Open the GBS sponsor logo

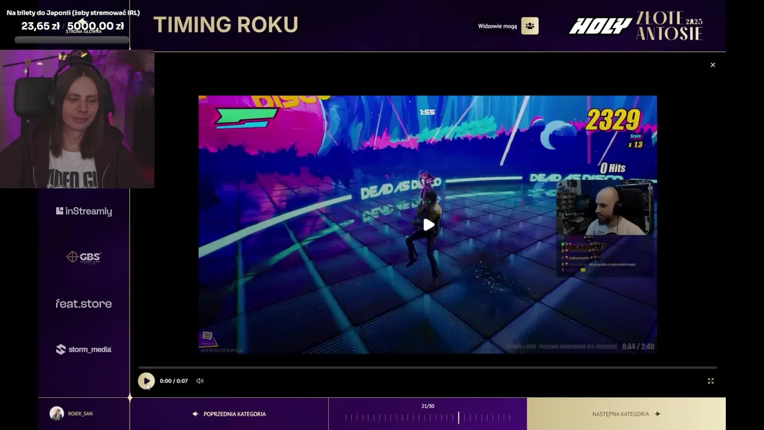coord(84,257)
